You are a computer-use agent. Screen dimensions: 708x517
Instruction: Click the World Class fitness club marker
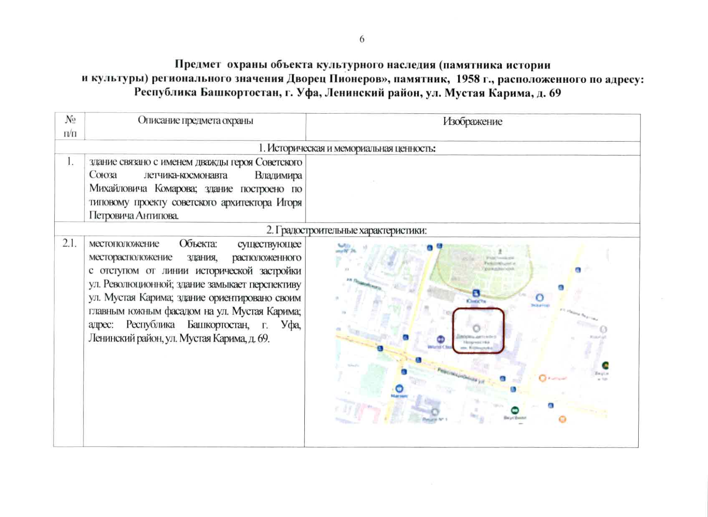(441, 339)
